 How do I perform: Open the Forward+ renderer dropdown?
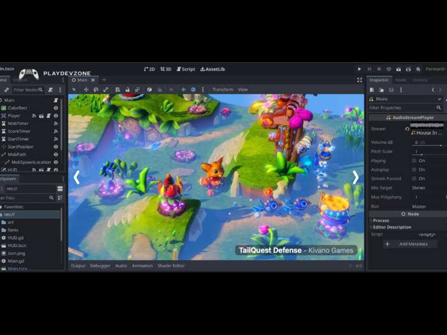coord(435,69)
